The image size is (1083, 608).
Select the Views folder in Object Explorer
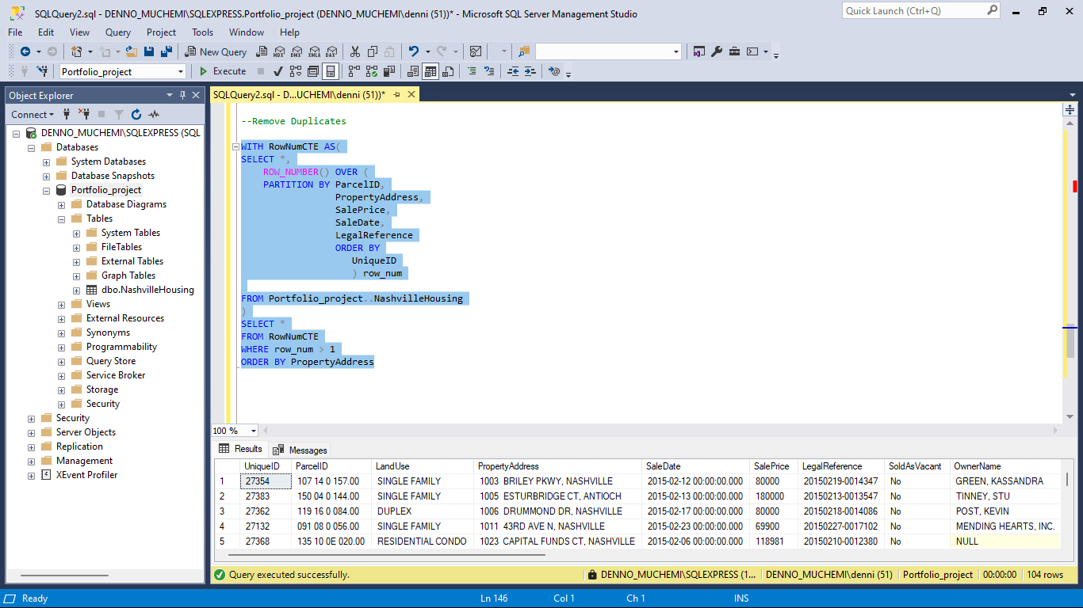tap(98, 304)
